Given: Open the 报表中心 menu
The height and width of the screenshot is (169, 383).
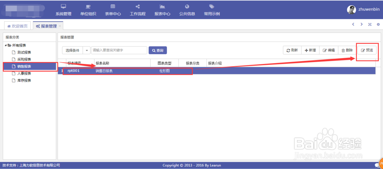Looking at the screenshot, I should pos(162,10).
